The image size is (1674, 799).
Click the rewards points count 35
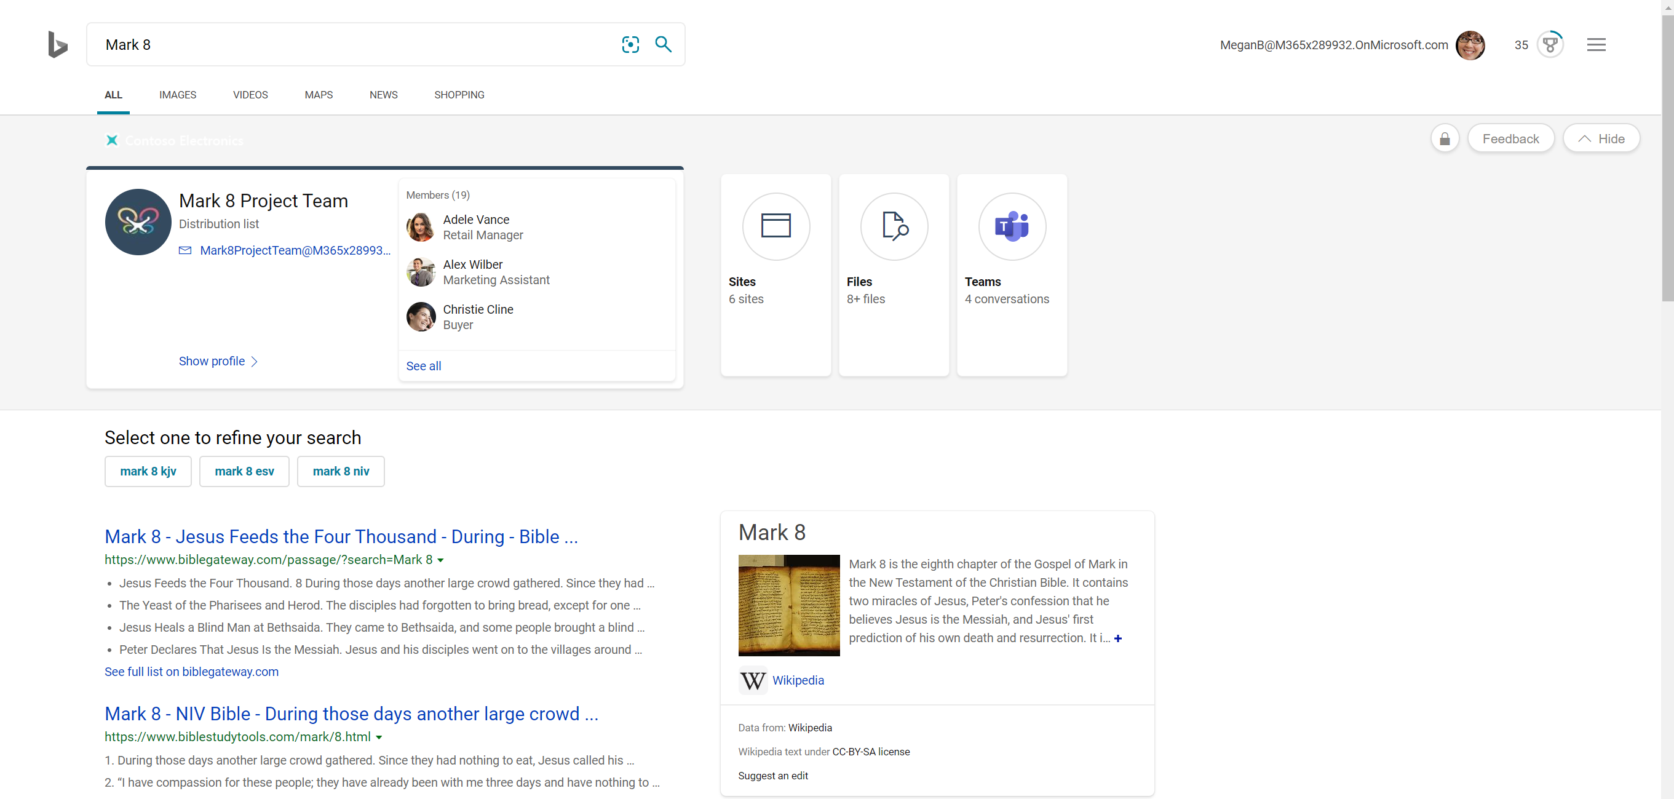pos(1521,45)
